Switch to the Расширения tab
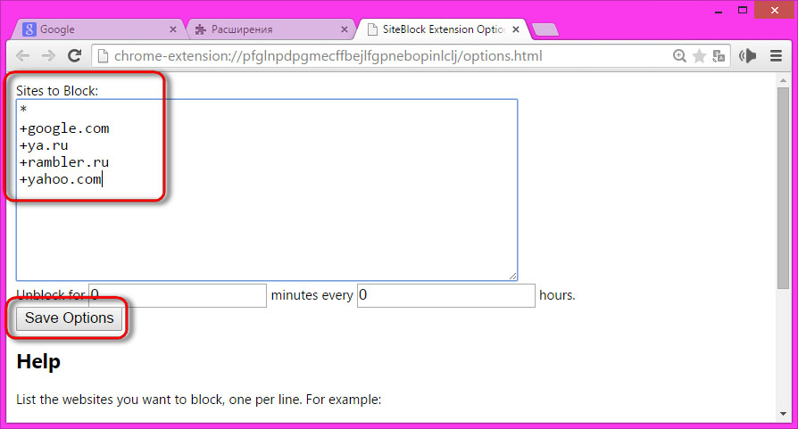Screen dimensions: 798x429 pos(271,29)
